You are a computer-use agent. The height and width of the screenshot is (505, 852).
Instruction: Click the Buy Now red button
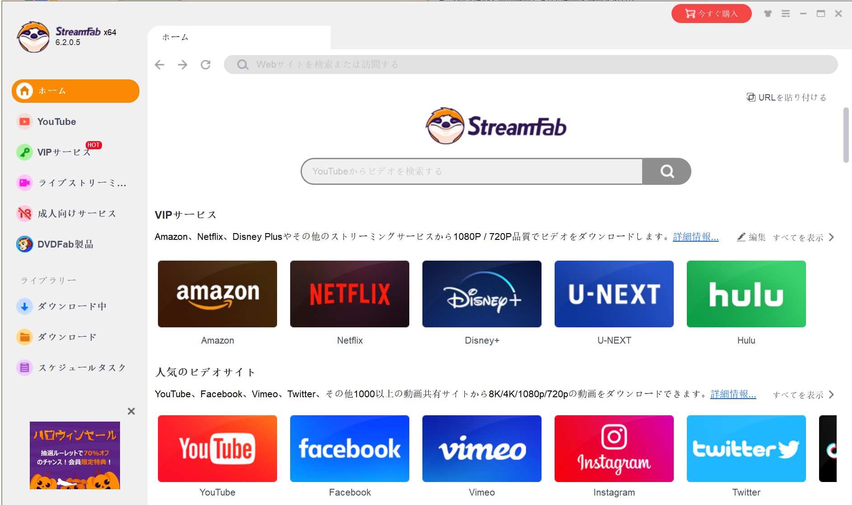711,14
